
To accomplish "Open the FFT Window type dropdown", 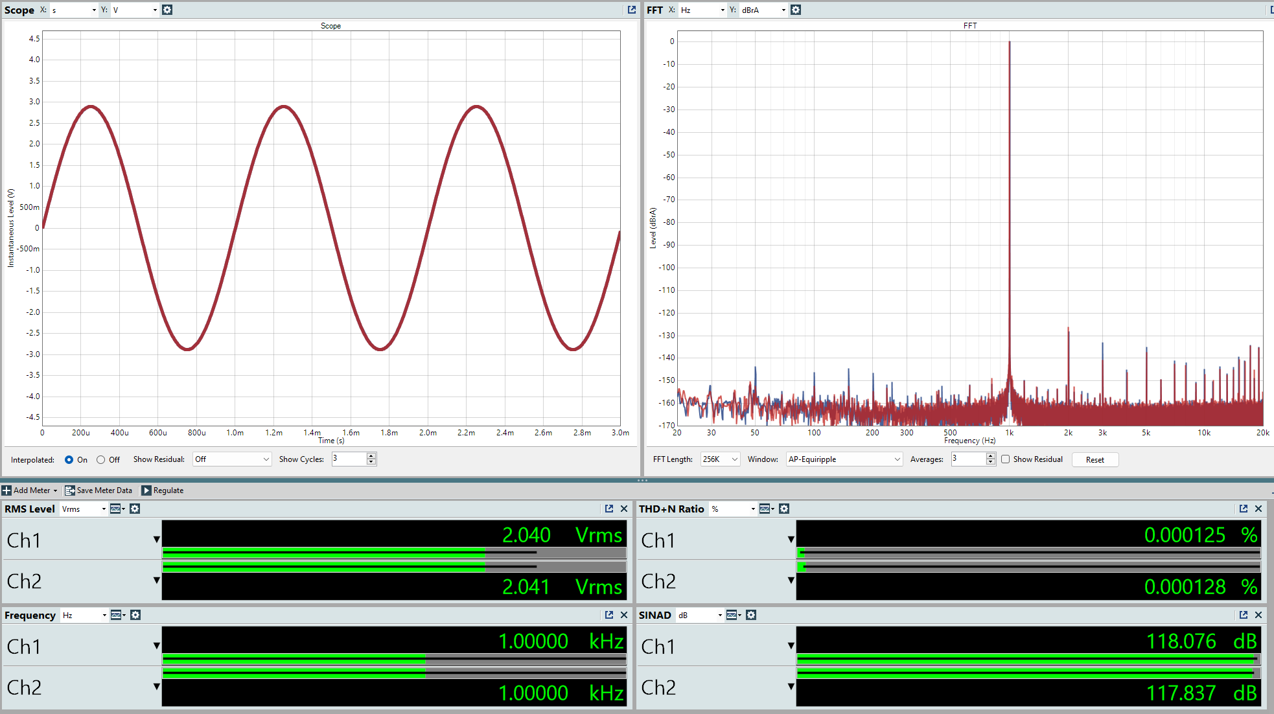I will (844, 459).
